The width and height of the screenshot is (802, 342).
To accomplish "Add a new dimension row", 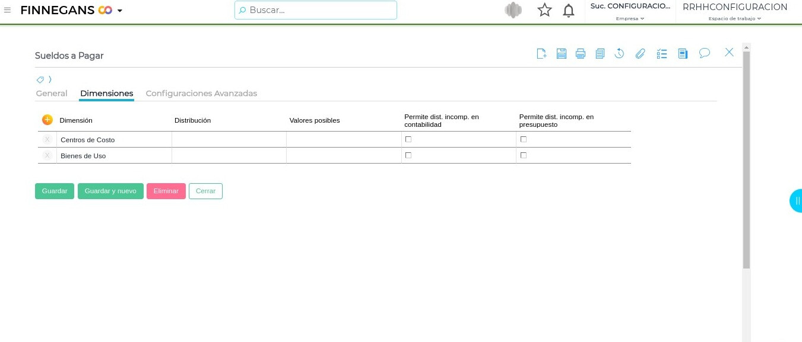I will pos(47,120).
